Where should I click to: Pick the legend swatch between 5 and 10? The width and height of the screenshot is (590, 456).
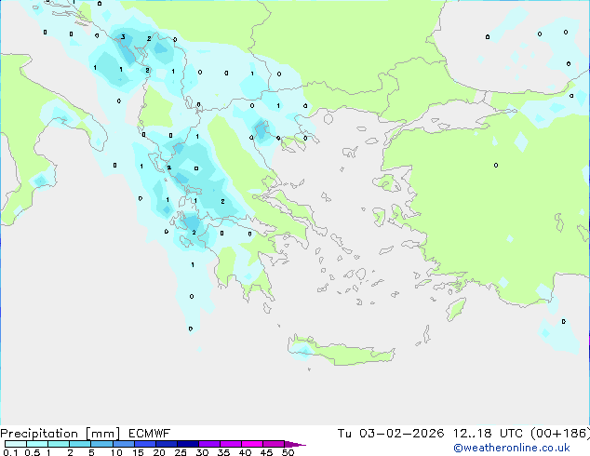point(101,444)
